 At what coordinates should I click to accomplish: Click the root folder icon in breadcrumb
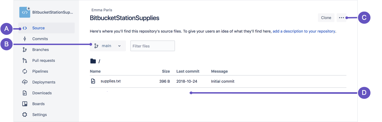click(93, 61)
